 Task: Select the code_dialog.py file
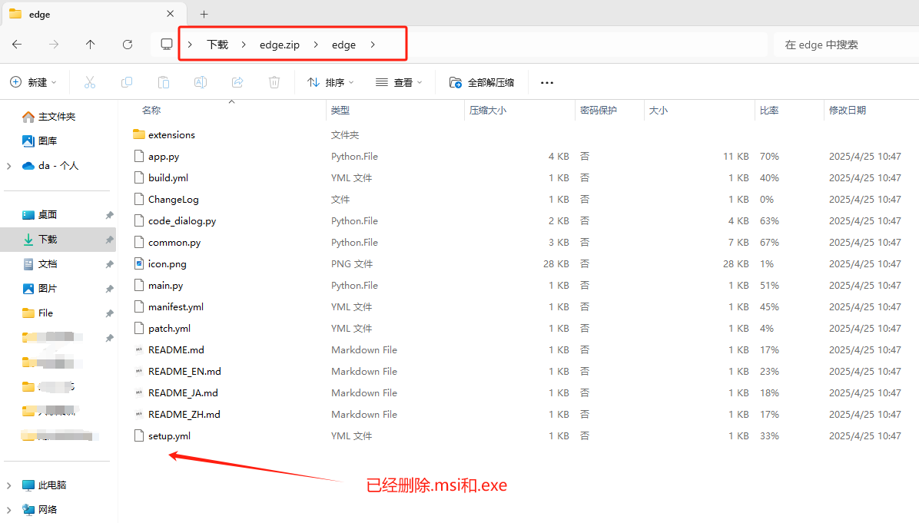coord(181,220)
